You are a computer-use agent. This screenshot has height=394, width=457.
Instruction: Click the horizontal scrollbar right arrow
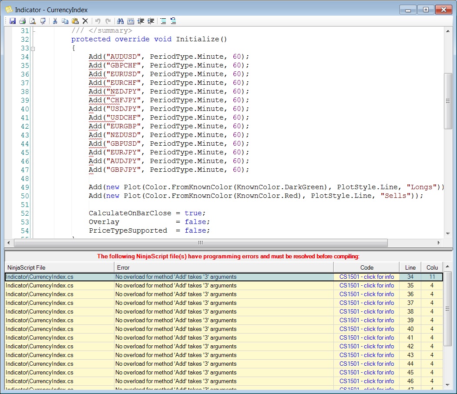coord(438,243)
